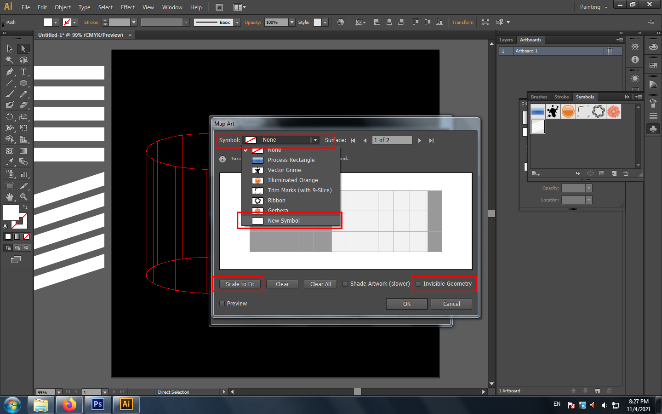
Task: Select the Pen tool
Action: pos(10,72)
